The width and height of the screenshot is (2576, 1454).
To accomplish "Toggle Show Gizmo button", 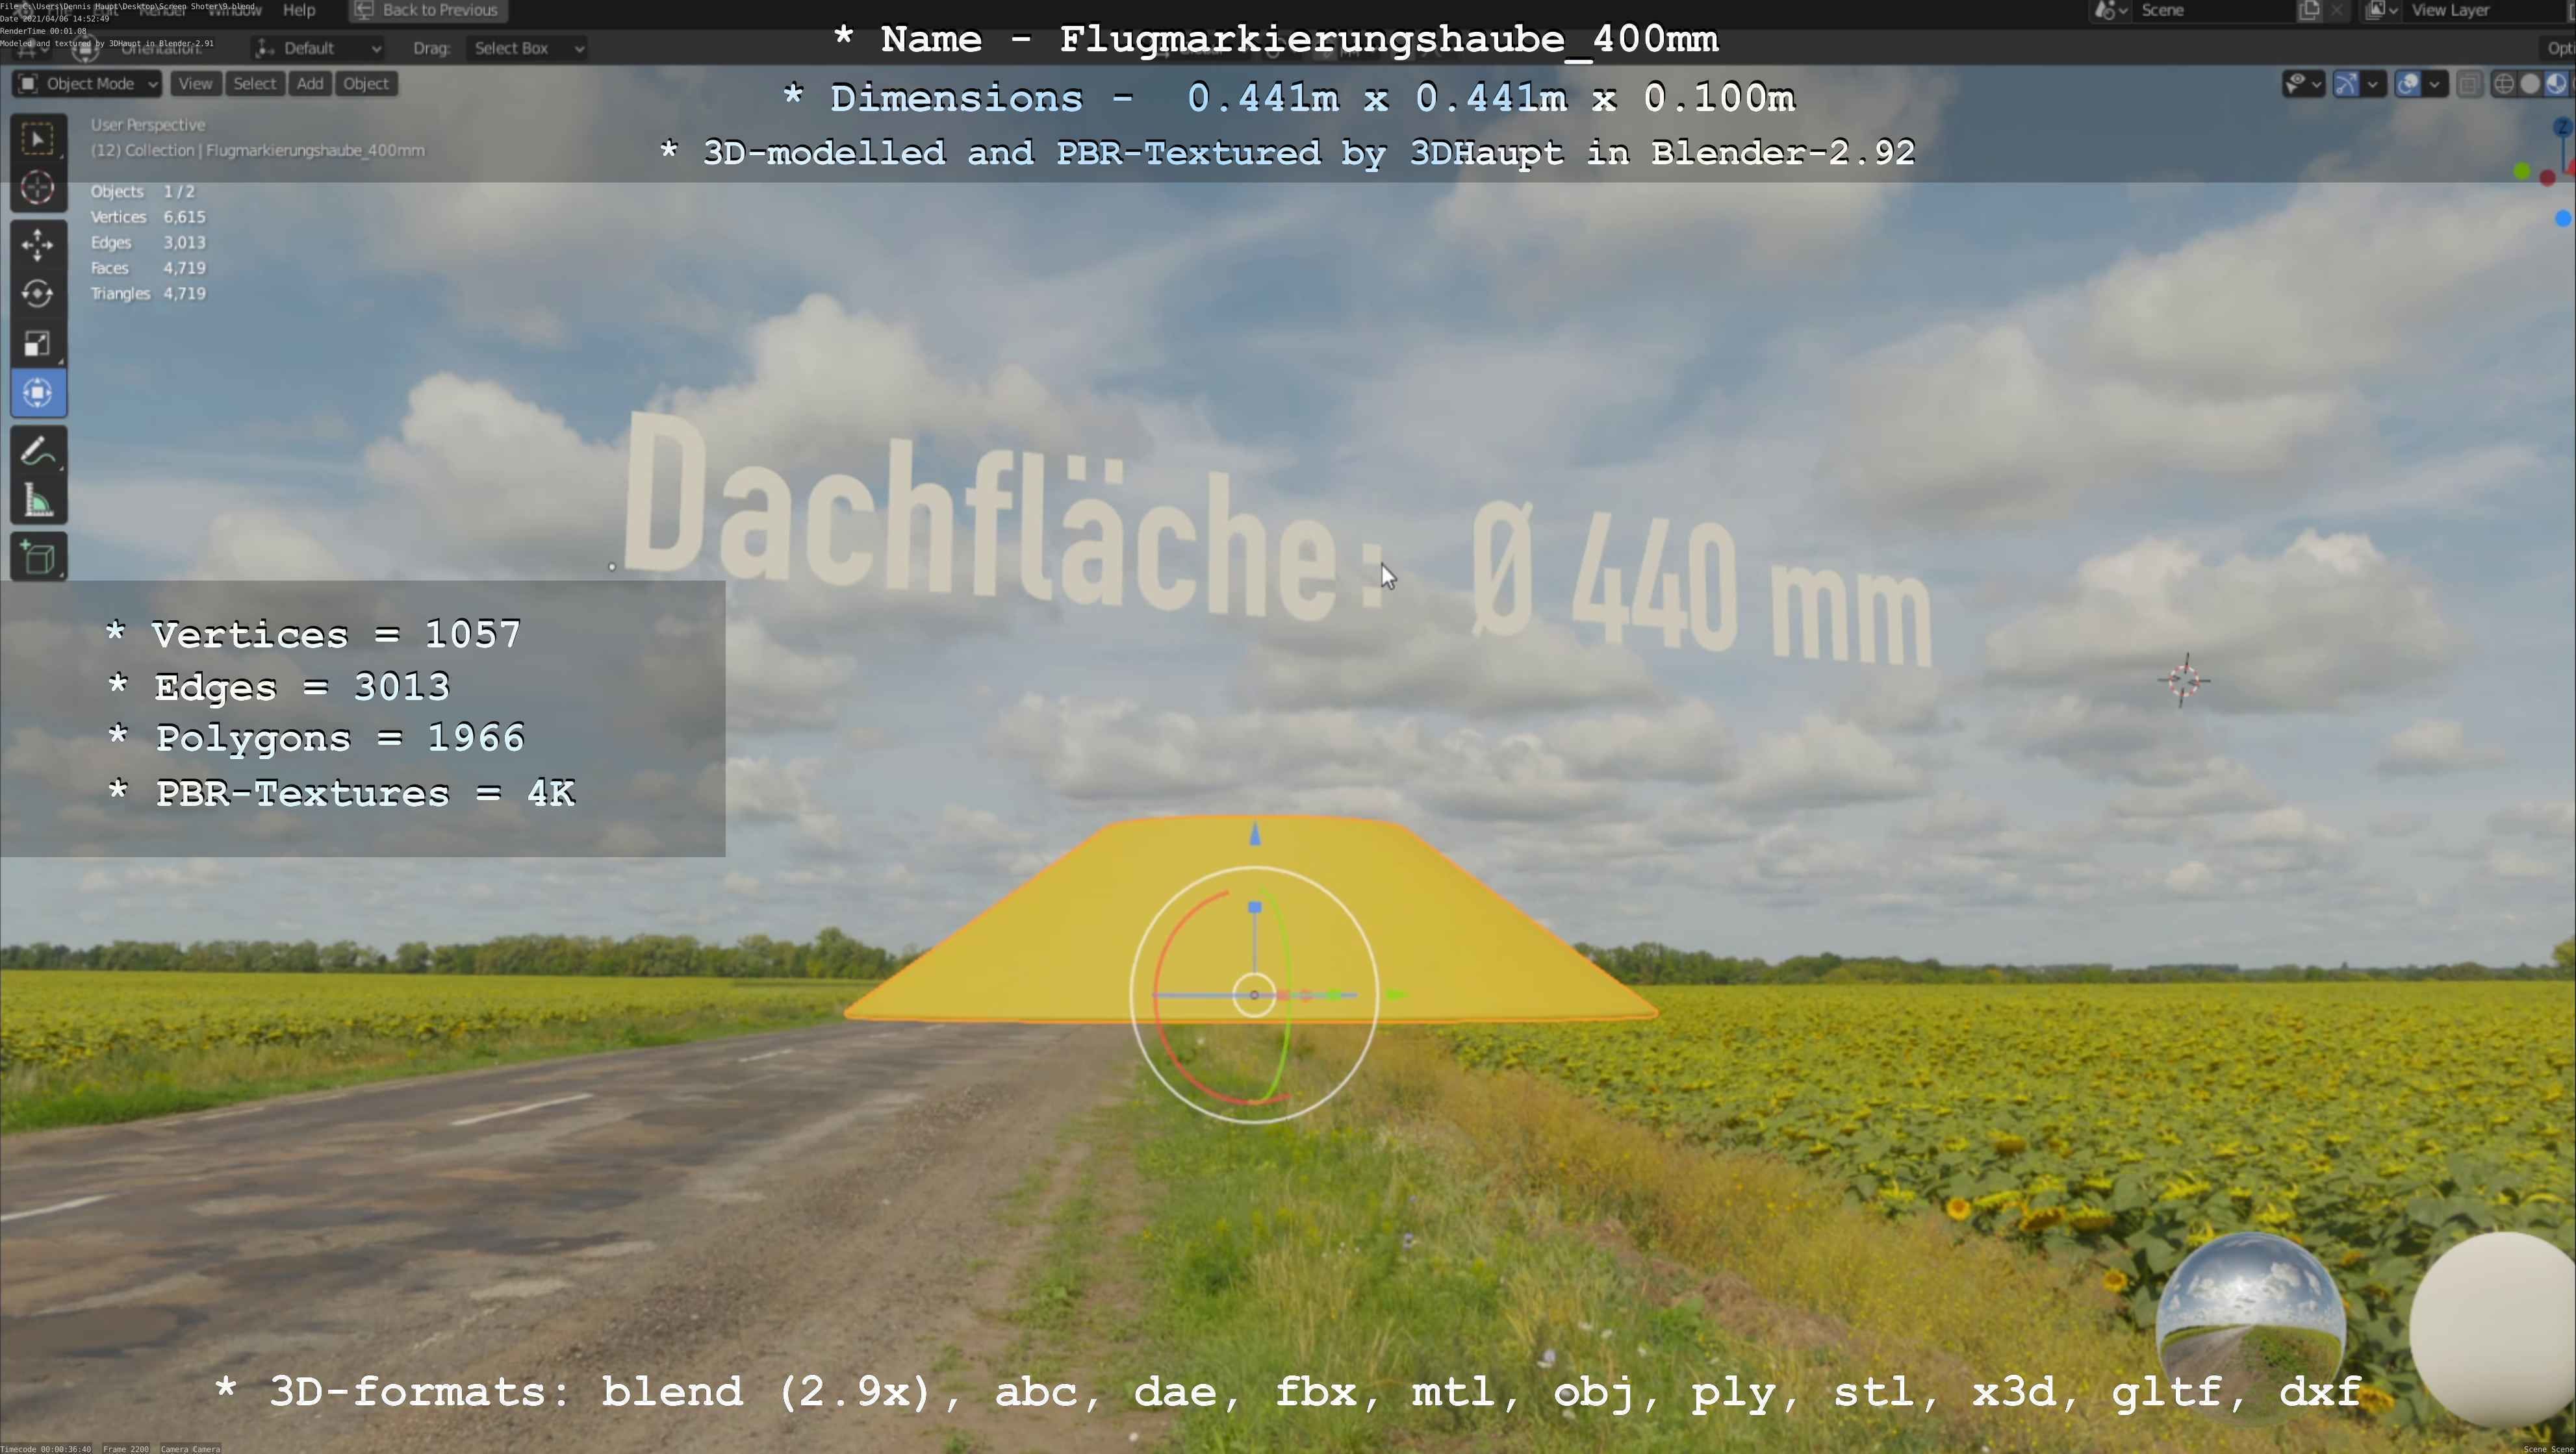I will point(2346,84).
